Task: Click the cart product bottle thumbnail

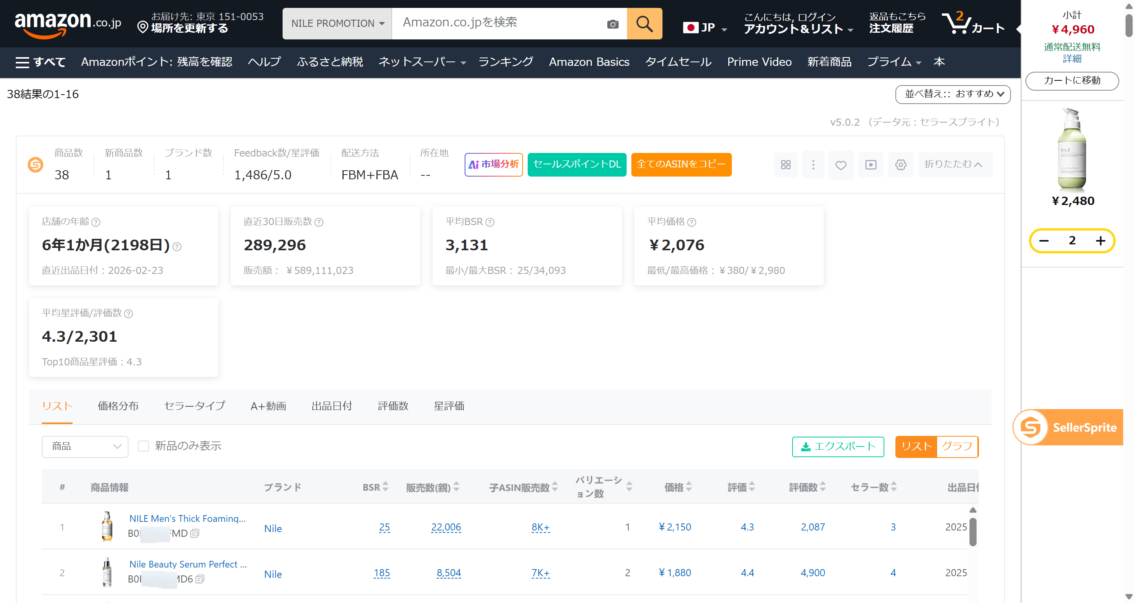Action: point(1072,150)
